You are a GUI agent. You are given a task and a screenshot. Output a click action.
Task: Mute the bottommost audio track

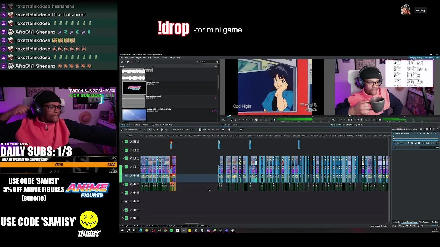[x=134, y=218]
